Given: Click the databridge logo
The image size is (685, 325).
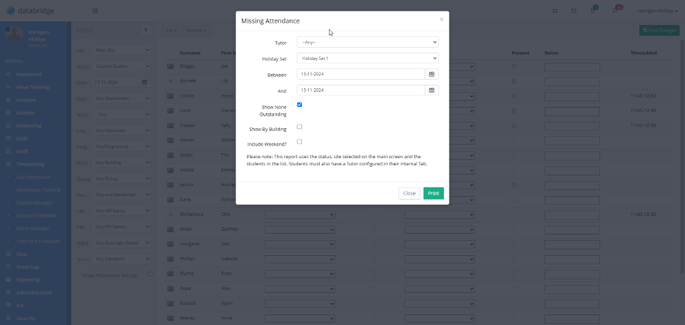Looking at the screenshot, I should (30, 11).
